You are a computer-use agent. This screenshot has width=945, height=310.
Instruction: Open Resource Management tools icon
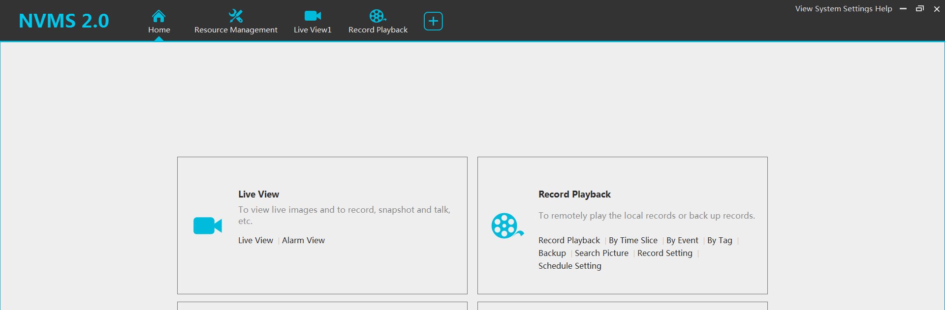(x=236, y=16)
